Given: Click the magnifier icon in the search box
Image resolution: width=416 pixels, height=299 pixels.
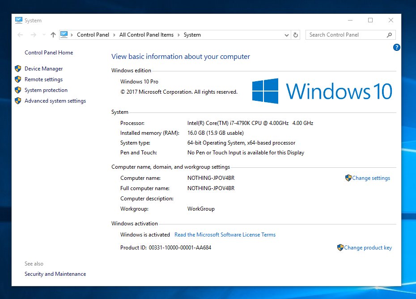Looking at the screenshot, I should click(x=389, y=35).
